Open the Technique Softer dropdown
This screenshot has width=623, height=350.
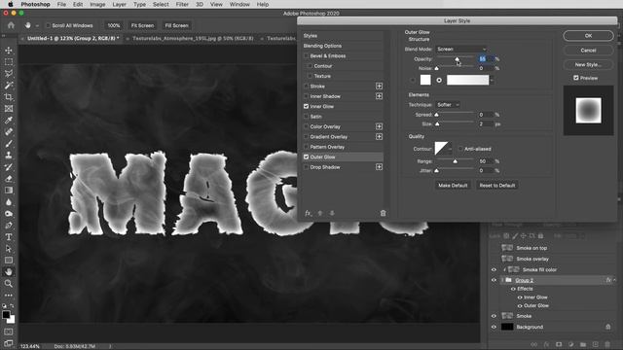tap(448, 105)
